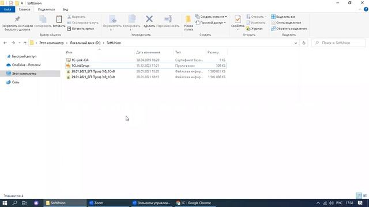Click SoftUnion in the address bar

pyautogui.click(x=114, y=43)
